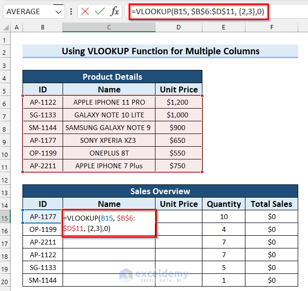Click the $900 unit price cell

178,128
